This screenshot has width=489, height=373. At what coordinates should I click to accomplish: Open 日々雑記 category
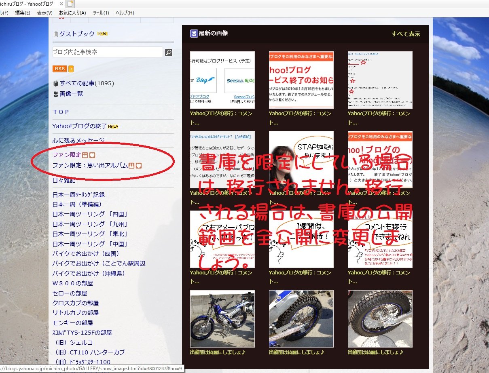(x=64, y=180)
